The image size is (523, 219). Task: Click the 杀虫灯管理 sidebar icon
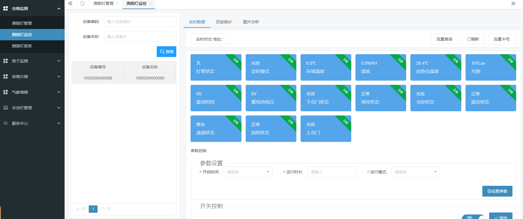coord(5,108)
